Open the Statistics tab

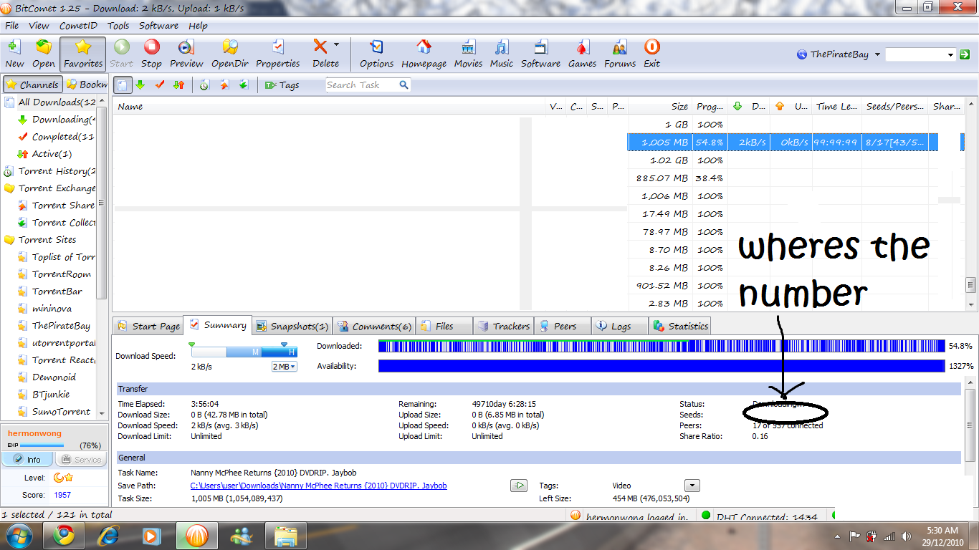coord(679,326)
